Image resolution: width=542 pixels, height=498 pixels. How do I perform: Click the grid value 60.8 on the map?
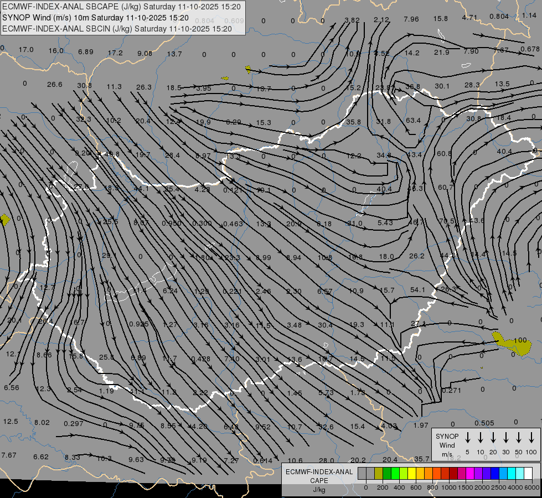click(x=444, y=153)
